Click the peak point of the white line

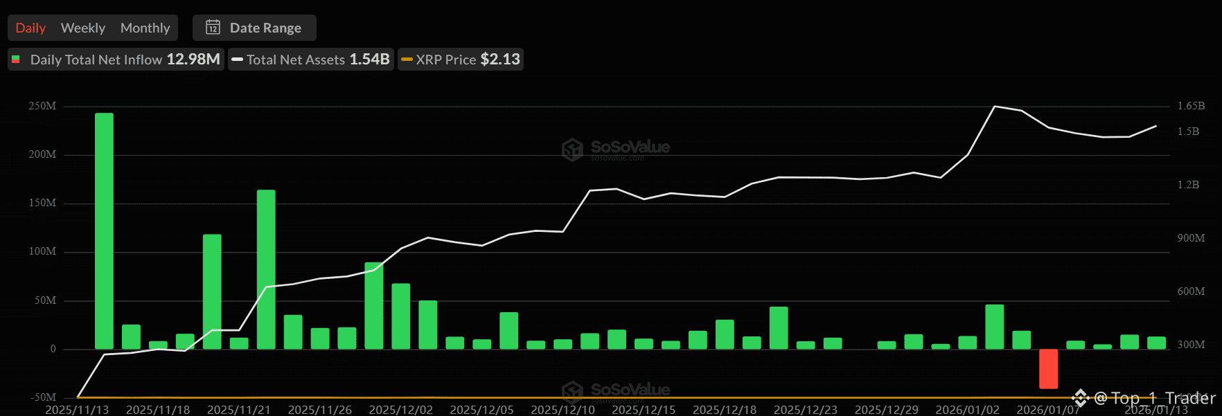(x=995, y=107)
